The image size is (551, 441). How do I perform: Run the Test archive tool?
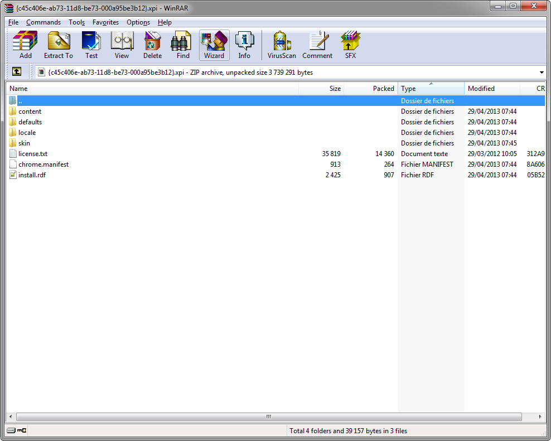pos(91,45)
